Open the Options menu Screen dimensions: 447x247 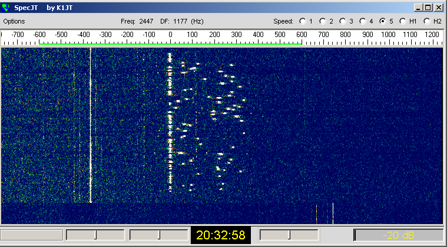14,21
